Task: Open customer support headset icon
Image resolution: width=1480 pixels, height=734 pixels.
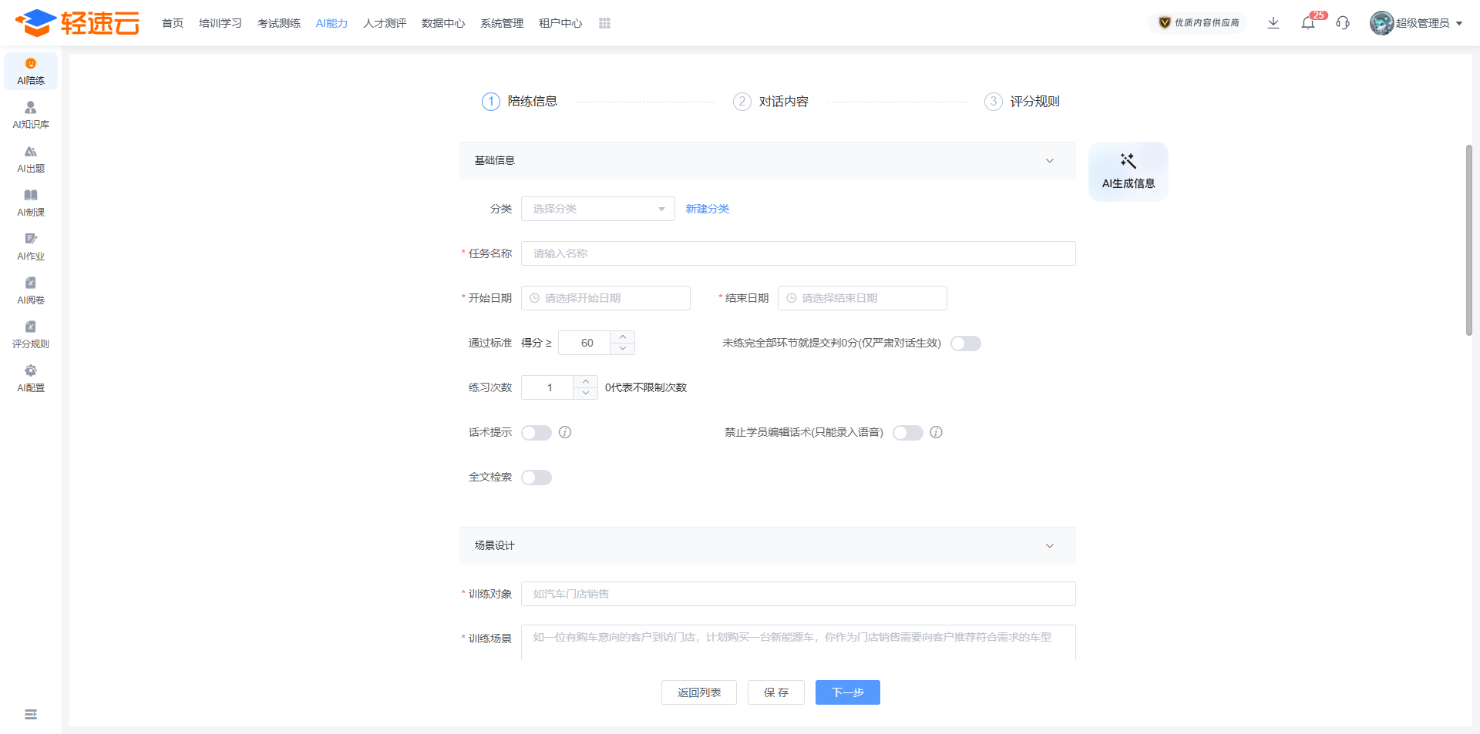Action: point(1343,23)
